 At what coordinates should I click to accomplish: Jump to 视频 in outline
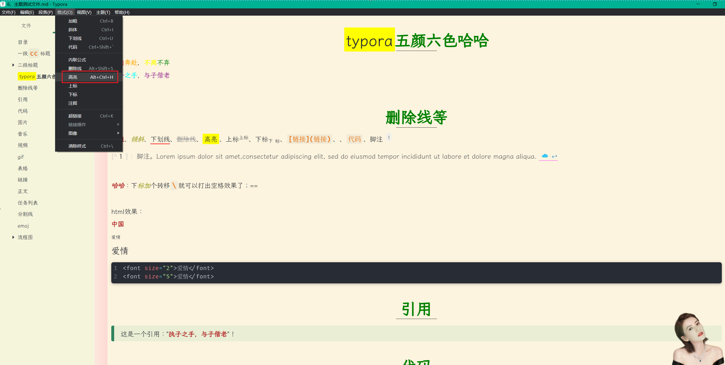23,145
